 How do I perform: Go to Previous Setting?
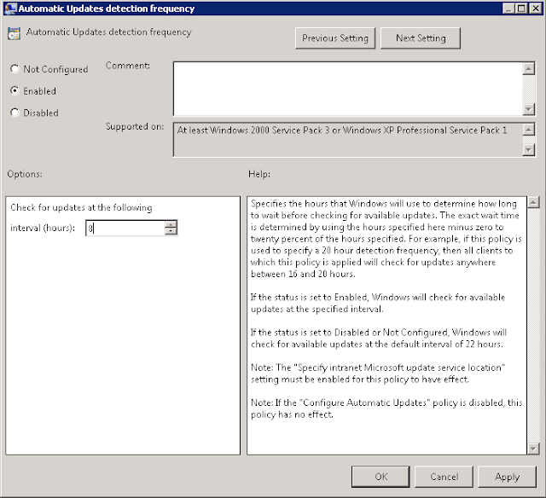335,38
